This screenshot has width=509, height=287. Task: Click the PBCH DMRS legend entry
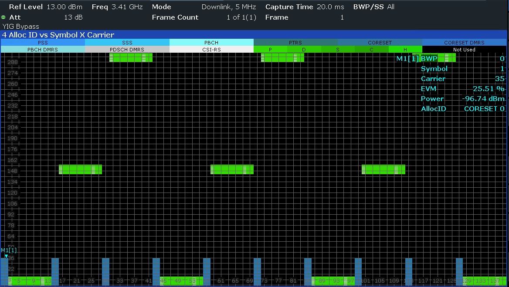click(43, 49)
